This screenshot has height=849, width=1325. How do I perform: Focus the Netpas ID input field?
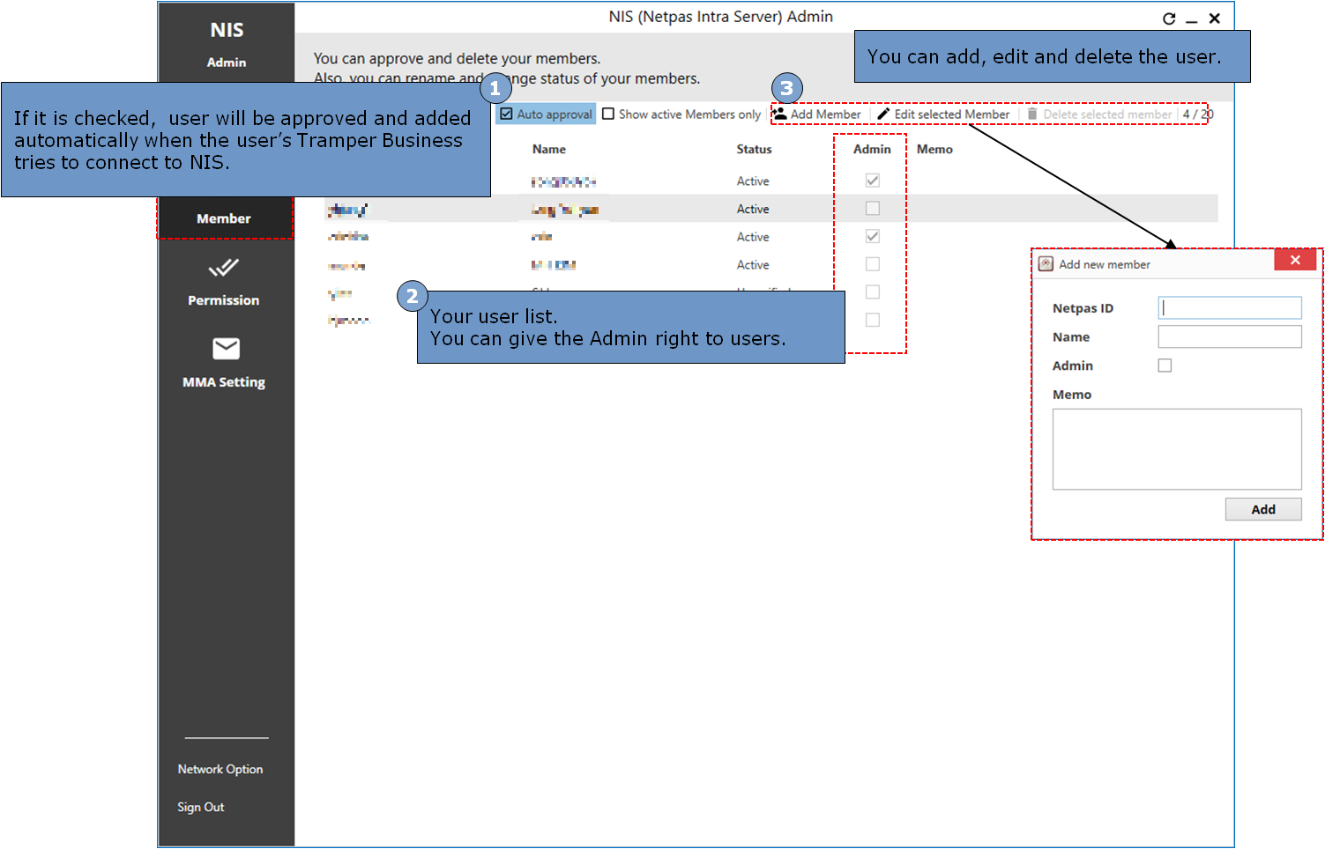click(1230, 307)
